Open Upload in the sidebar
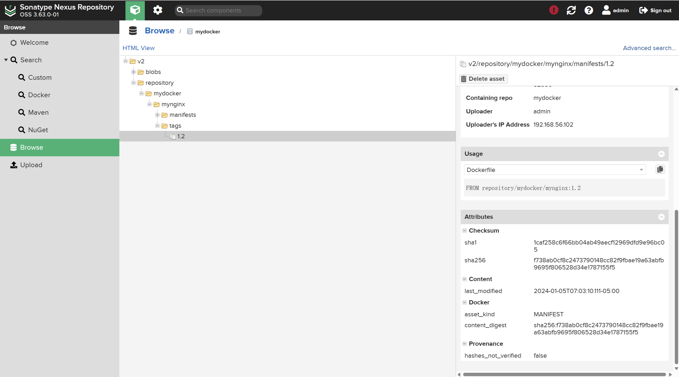This screenshot has height=377, width=679. pos(31,165)
